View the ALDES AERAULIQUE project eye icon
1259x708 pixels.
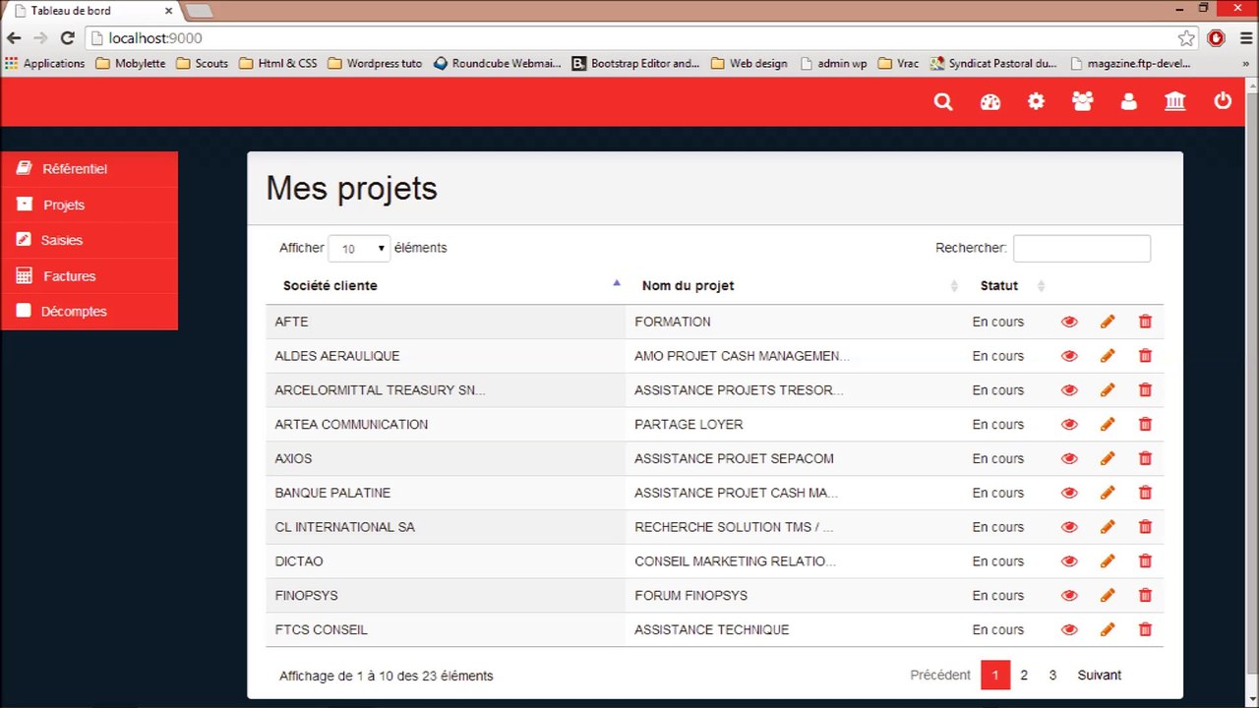[1069, 356]
